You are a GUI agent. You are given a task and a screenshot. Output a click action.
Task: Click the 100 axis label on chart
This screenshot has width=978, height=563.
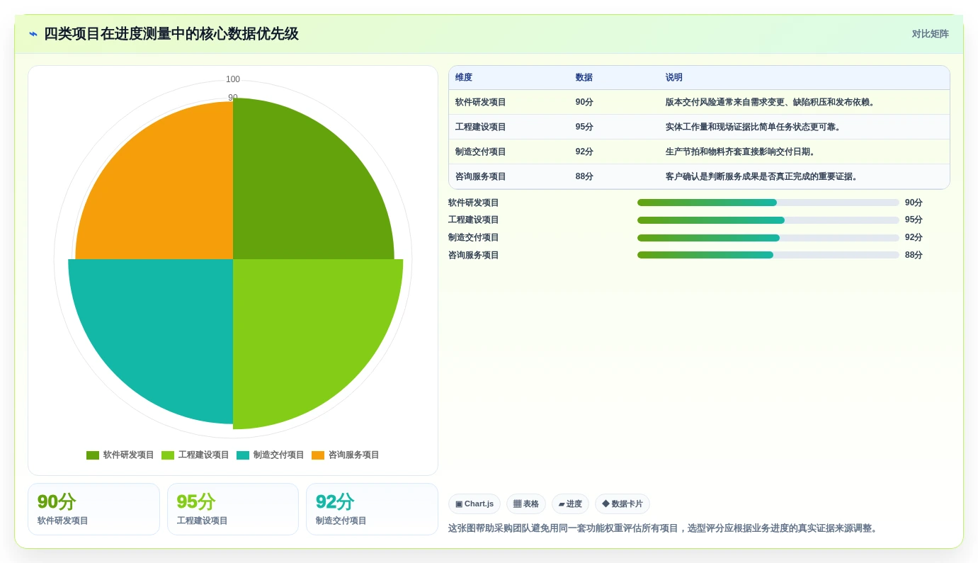(233, 79)
